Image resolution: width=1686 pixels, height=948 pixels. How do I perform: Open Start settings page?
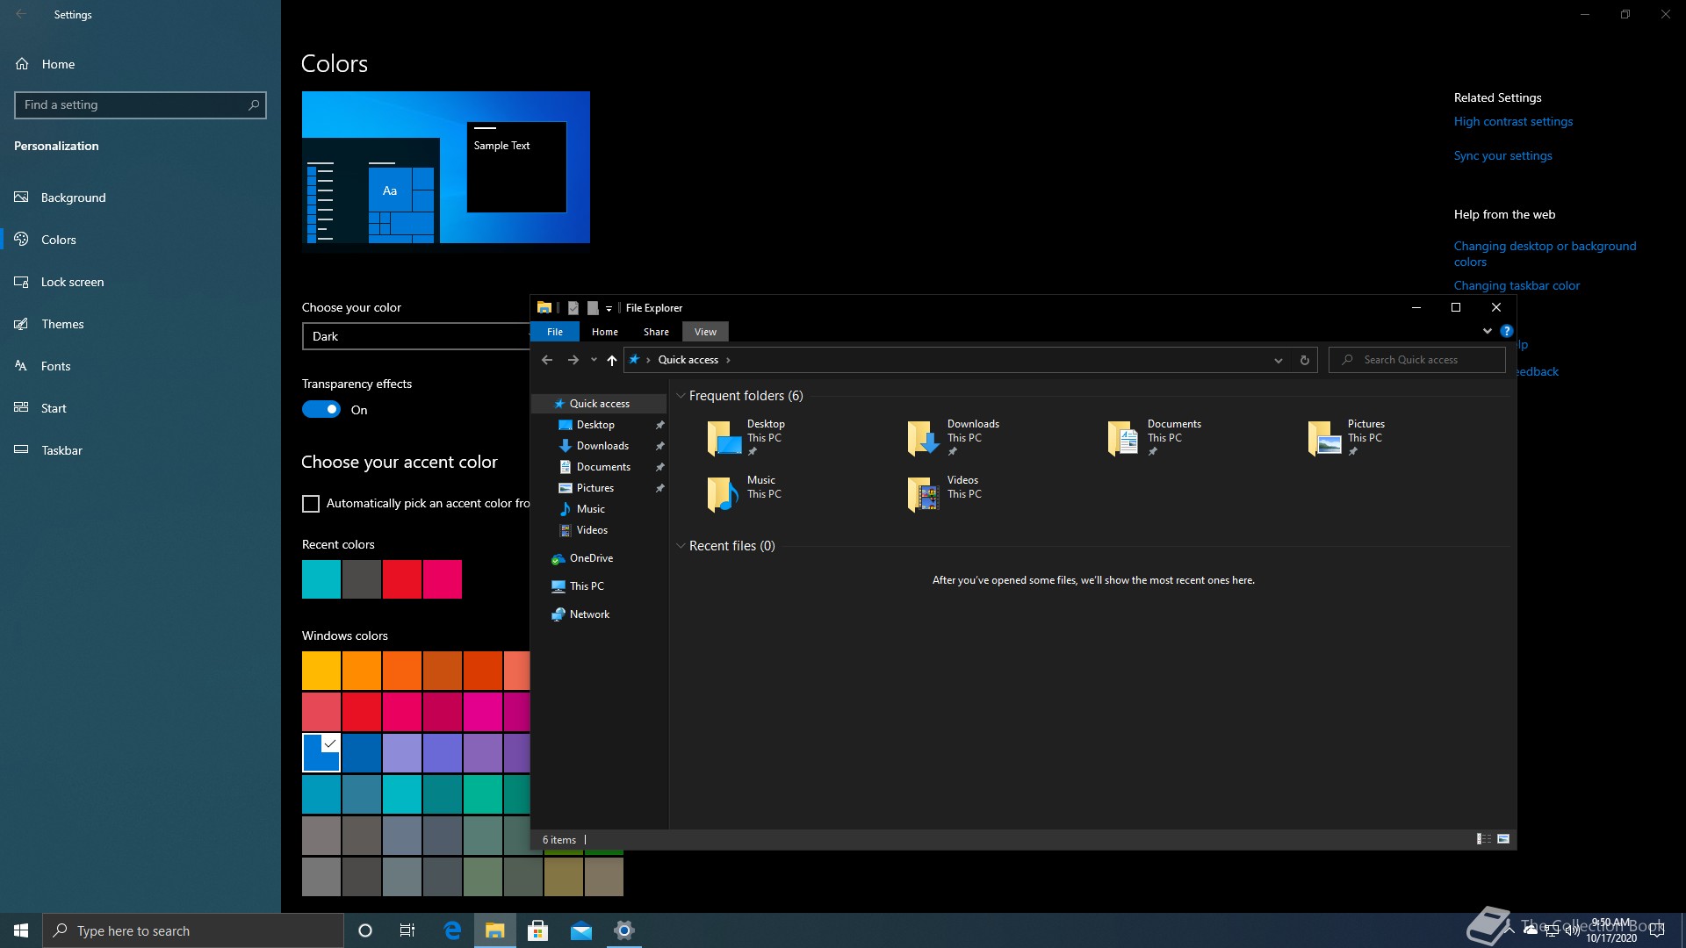coord(140,408)
